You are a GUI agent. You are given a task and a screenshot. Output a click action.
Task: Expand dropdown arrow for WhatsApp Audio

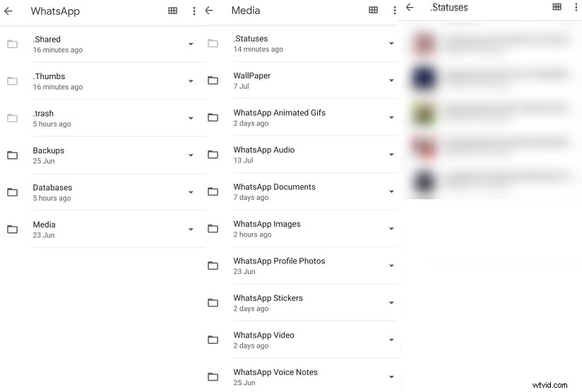tap(391, 155)
